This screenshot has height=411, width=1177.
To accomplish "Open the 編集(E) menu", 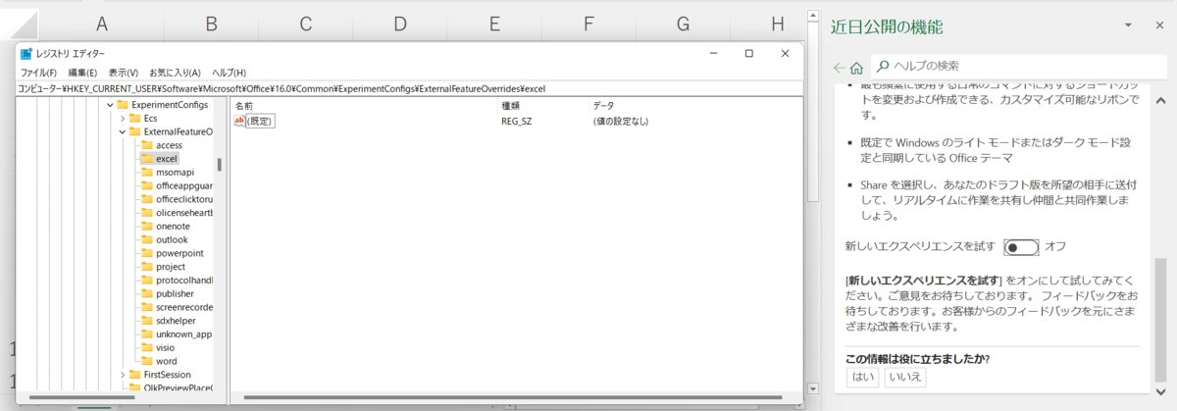I will point(82,73).
